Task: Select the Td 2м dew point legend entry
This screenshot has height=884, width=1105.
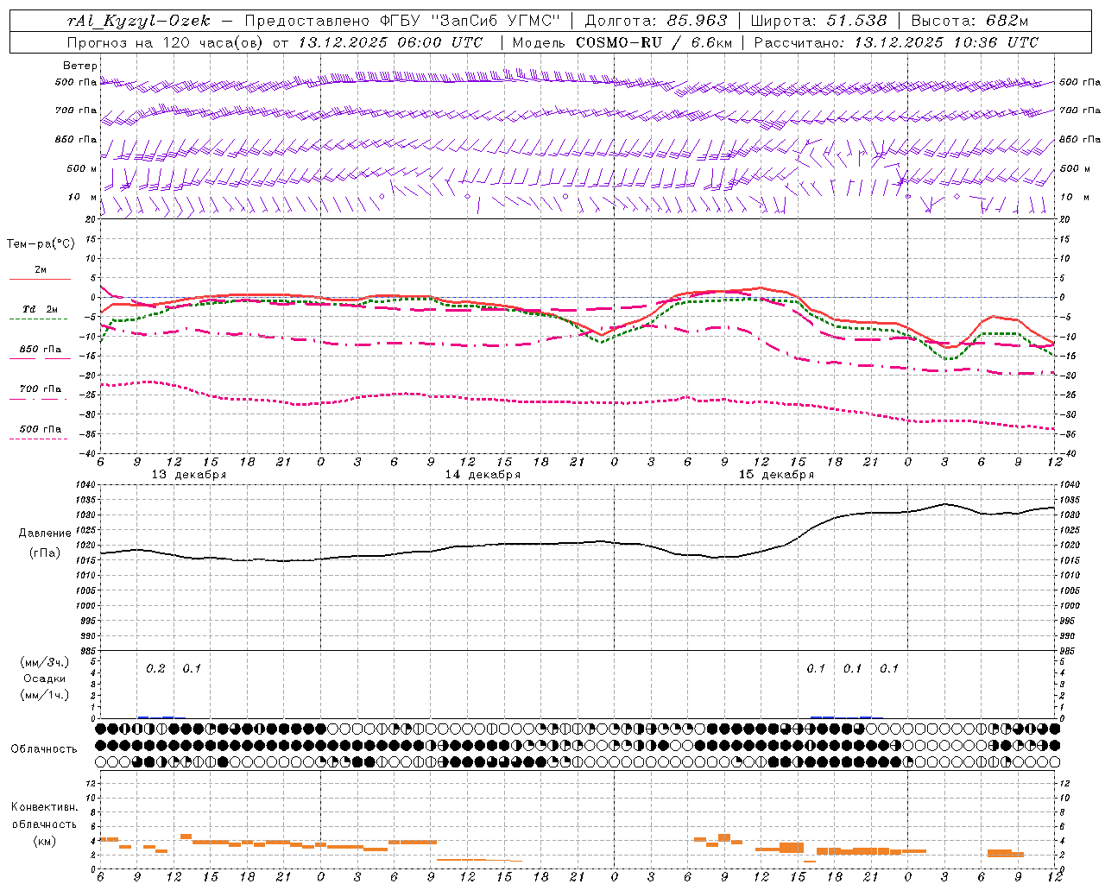Action: tap(40, 309)
